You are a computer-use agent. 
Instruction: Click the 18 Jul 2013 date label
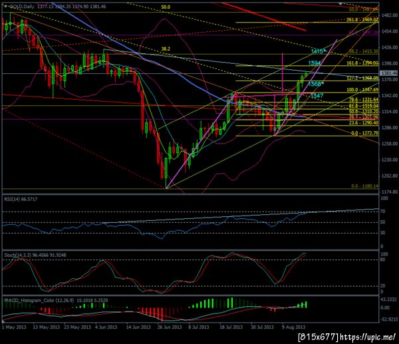231,327
